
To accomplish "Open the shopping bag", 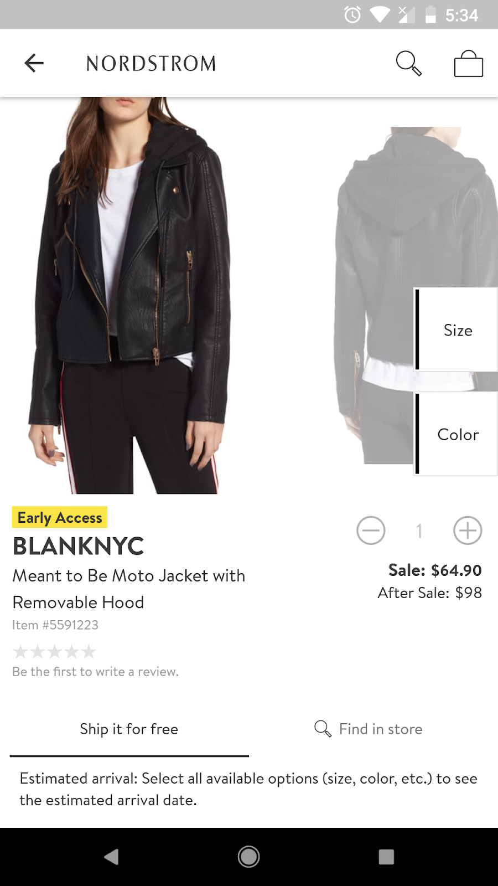I will (x=468, y=63).
